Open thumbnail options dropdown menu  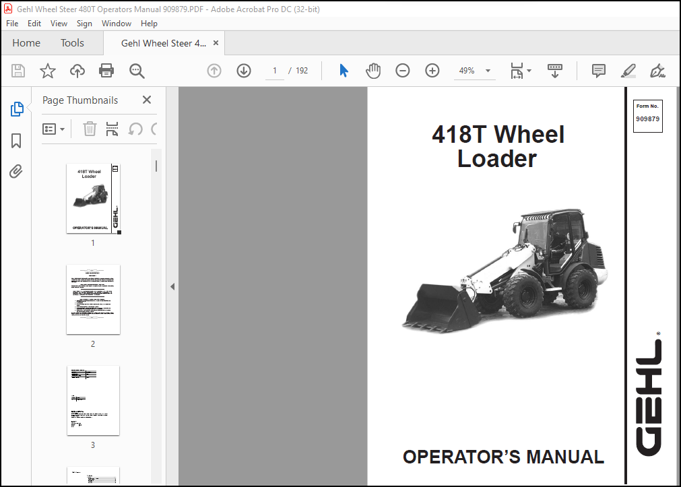point(53,129)
